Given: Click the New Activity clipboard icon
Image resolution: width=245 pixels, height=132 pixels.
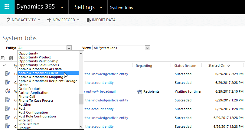Looking at the screenshot, I should (8, 20).
